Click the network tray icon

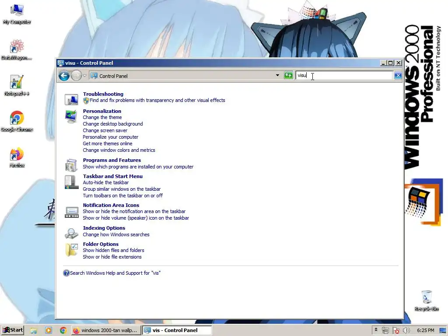click(x=385, y=331)
